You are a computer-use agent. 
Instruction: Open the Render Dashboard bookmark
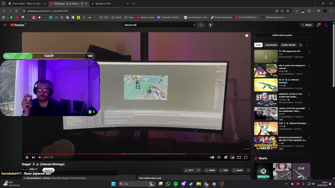pyautogui.click(x=221, y=17)
